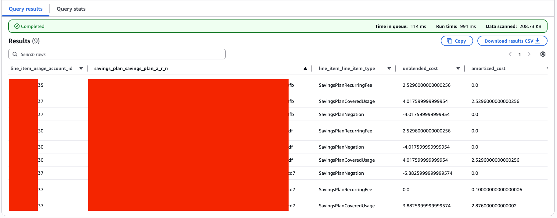The height and width of the screenshot is (218, 557).
Task: Select the Query results tab
Action: pos(26,9)
